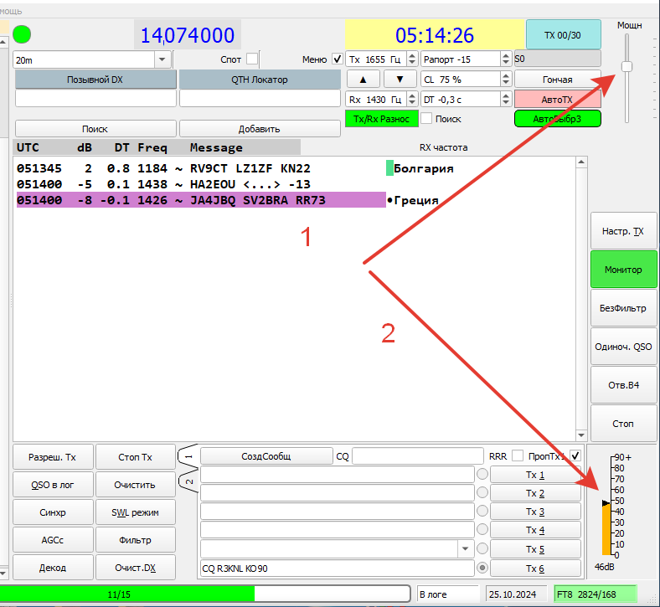Image resolution: width=660 pixels, height=607 pixels.
Task: Click the CQ text input field
Action: point(418,456)
